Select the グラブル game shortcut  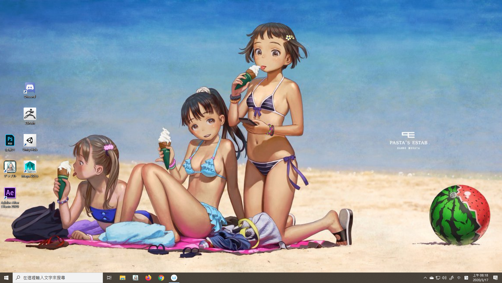10,169
